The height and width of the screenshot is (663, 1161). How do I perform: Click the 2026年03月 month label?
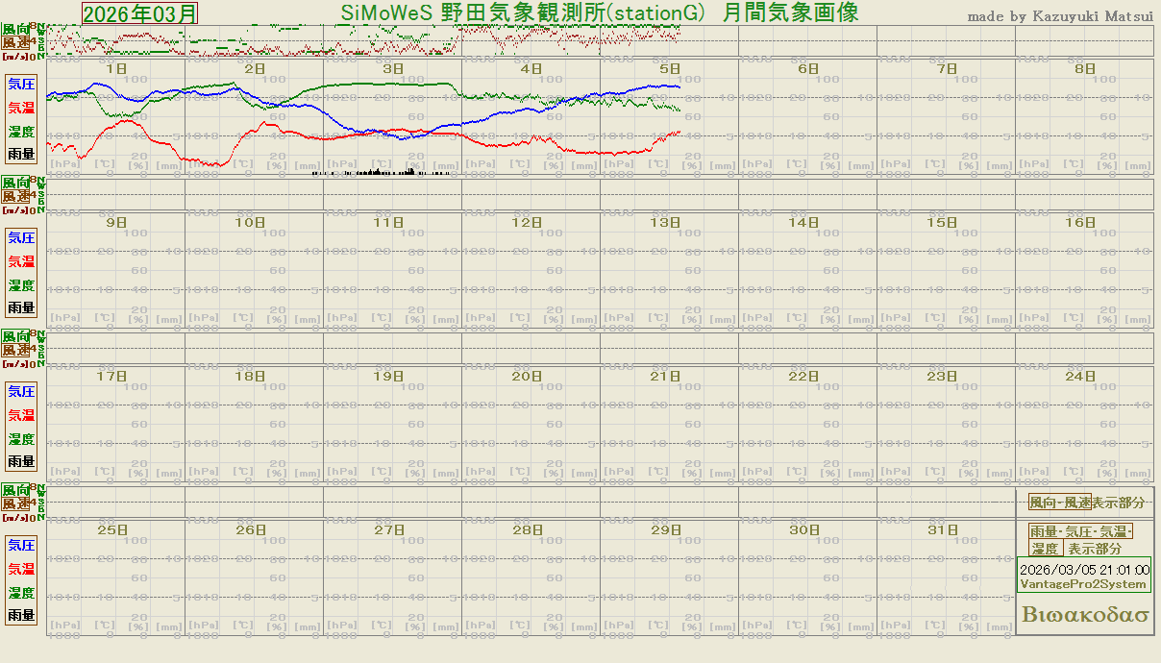[x=140, y=13]
